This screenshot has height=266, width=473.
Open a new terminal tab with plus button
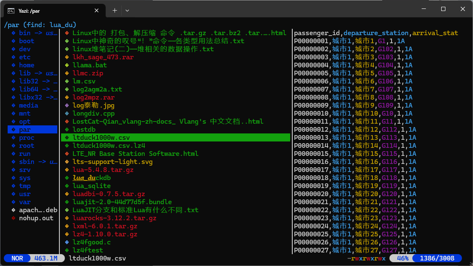point(115,11)
